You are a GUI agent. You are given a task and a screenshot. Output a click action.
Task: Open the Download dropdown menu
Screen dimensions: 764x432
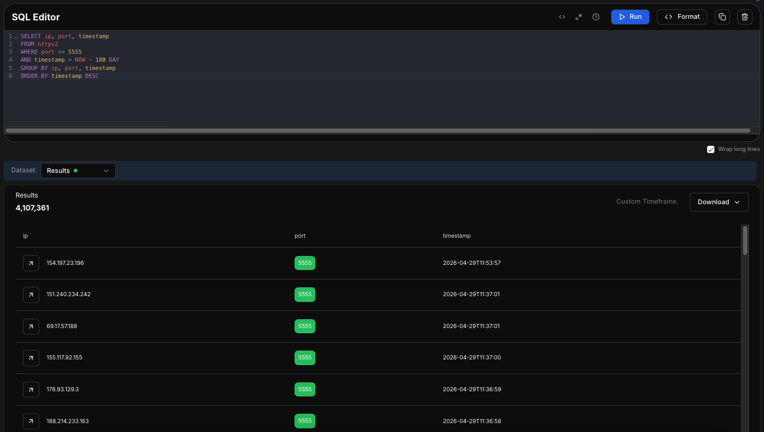point(719,202)
